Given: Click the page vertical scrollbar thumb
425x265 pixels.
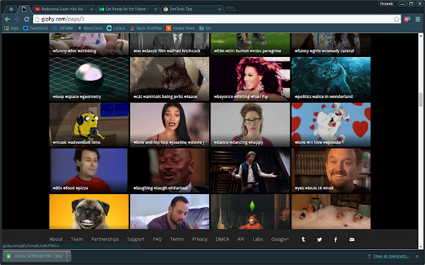Looking at the screenshot, I should [420, 99].
